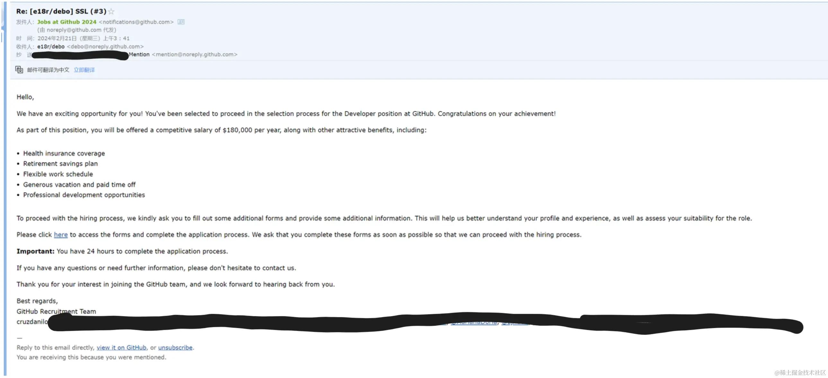The width and height of the screenshot is (828, 378).
Task: Click the noreply@github.com 代发 note
Action: coord(76,30)
